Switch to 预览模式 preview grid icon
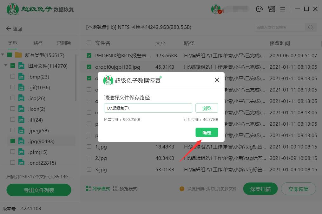This screenshot has height=214, width=322. [116, 188]
